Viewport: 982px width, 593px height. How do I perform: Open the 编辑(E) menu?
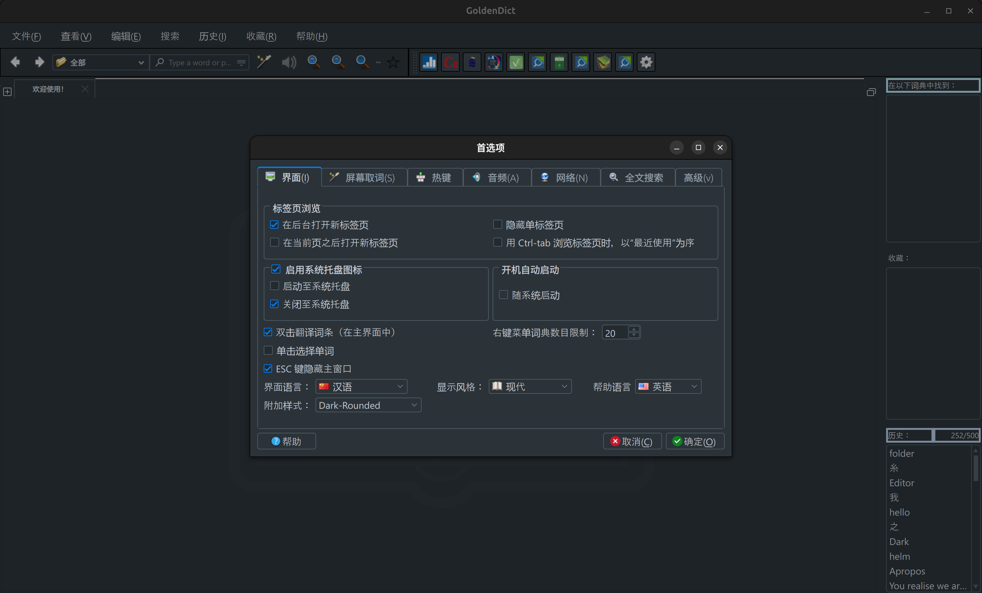click(x=126, y=36)
